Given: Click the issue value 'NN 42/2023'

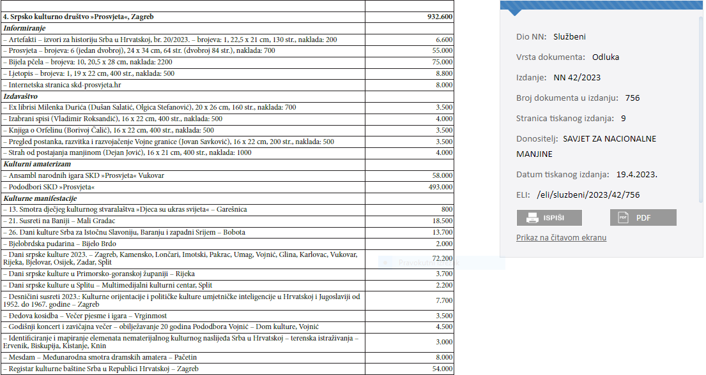Looking at the screenshot, I should tap(577, 78).
